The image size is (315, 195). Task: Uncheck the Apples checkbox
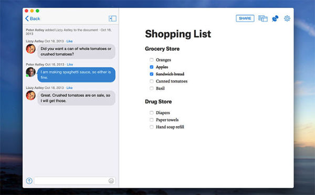click(x=152, y=67)
